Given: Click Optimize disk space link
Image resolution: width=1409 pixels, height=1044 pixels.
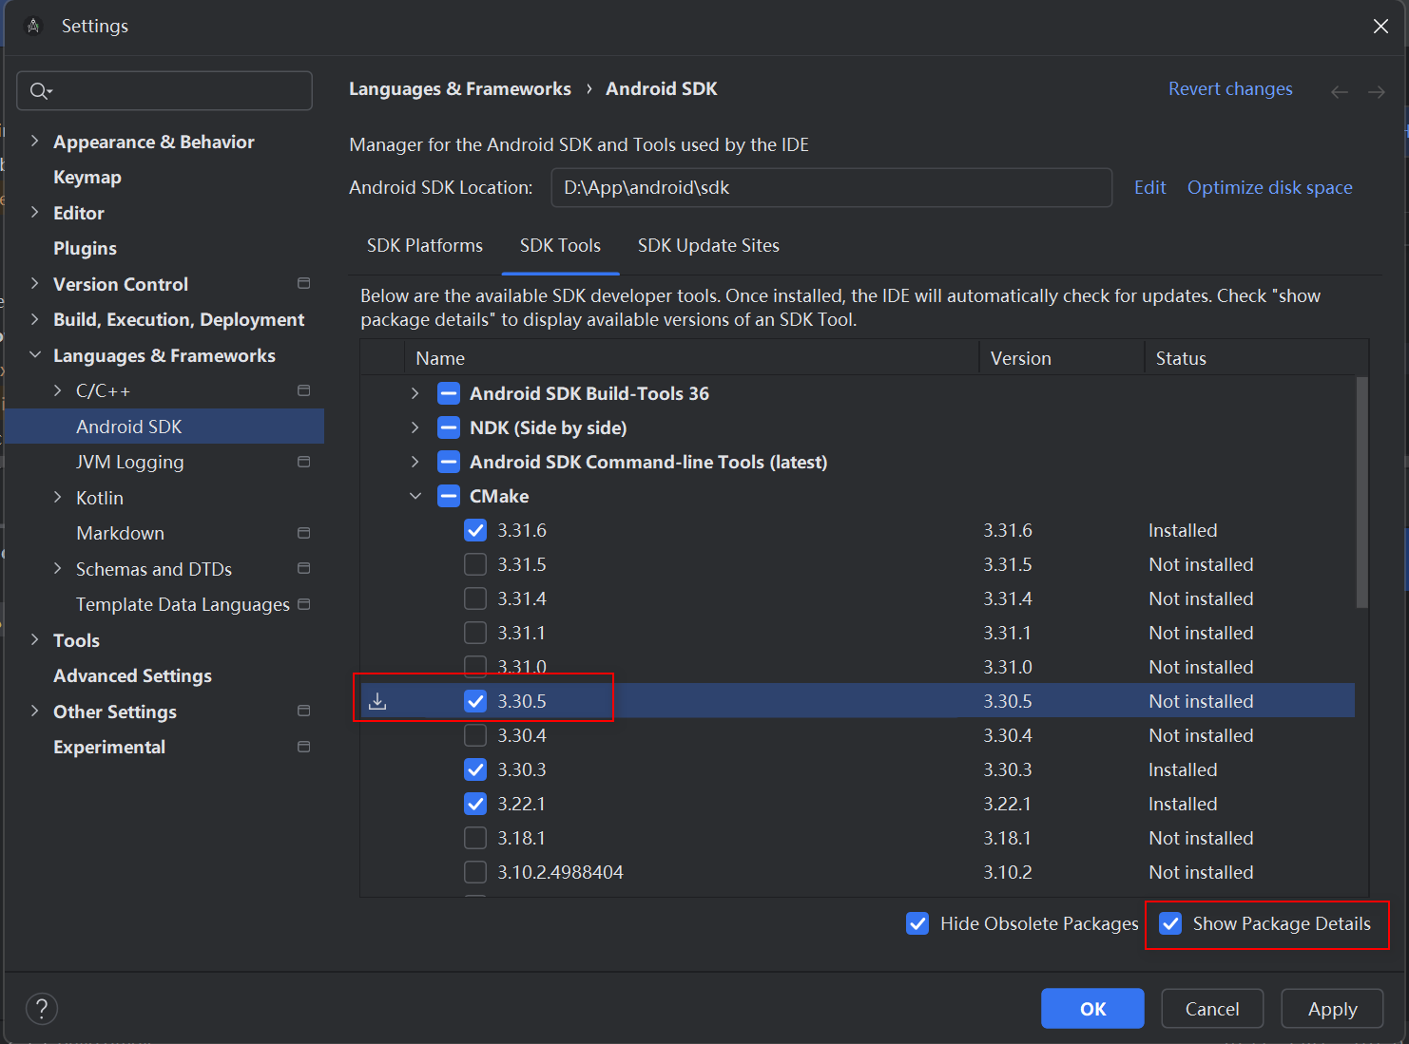Looking at the screenshot, I should click(x=1269, y=187).
